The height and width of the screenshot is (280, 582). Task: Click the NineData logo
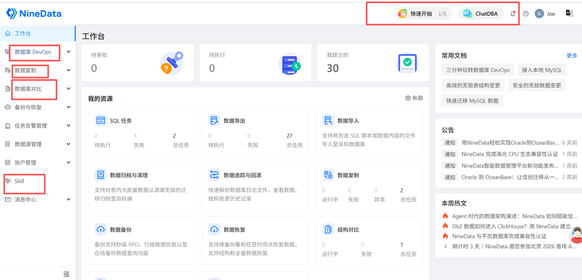(x=34, y=14)
